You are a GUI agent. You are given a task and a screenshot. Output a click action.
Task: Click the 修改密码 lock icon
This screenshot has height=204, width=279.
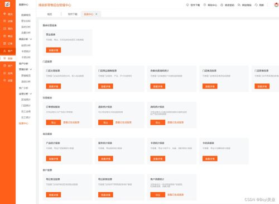(222, 5)
